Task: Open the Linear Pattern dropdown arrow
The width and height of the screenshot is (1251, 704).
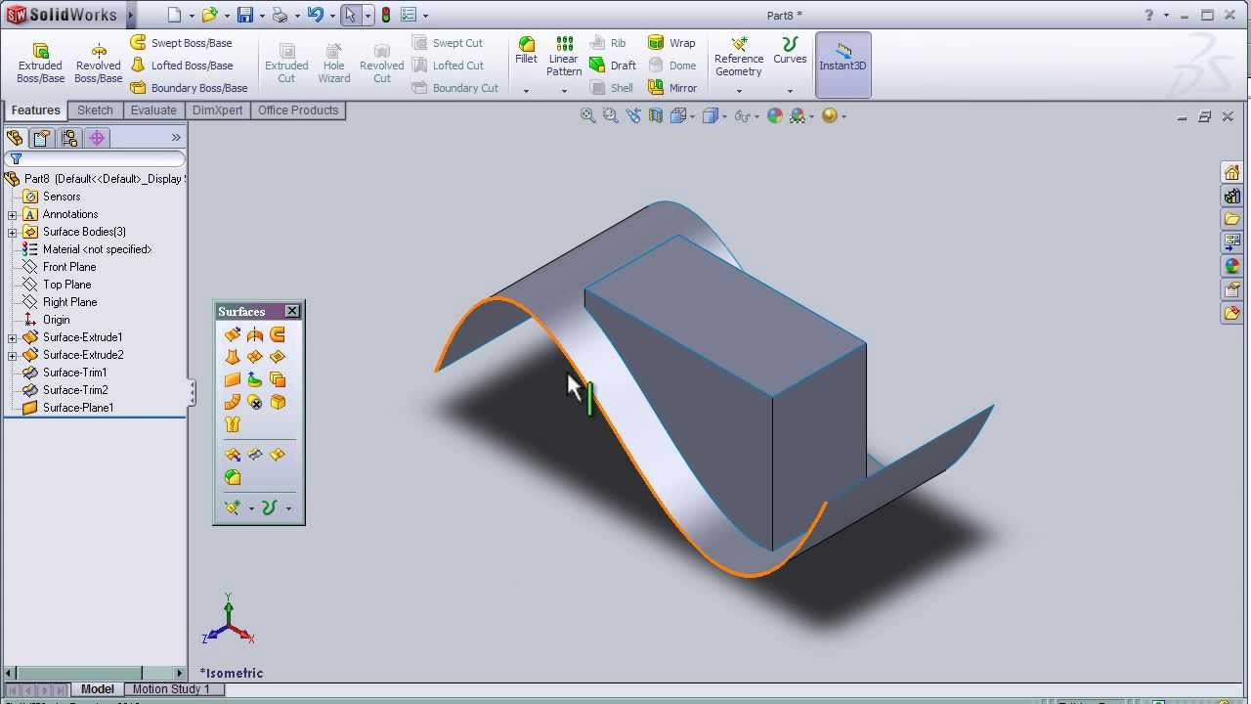Action: (x=564, y=91)
